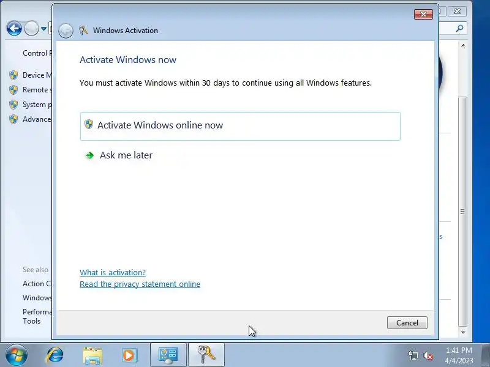The image size is (490, 367).
Task: Click the forward button in Control Panel window
Action: (x=31, y=29)
